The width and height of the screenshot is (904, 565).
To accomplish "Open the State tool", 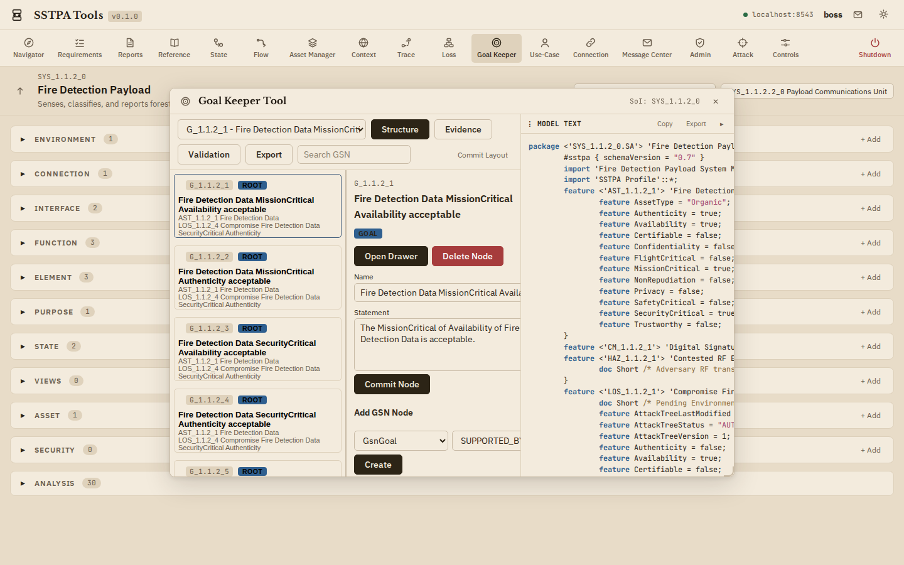I will pos(218,48).
